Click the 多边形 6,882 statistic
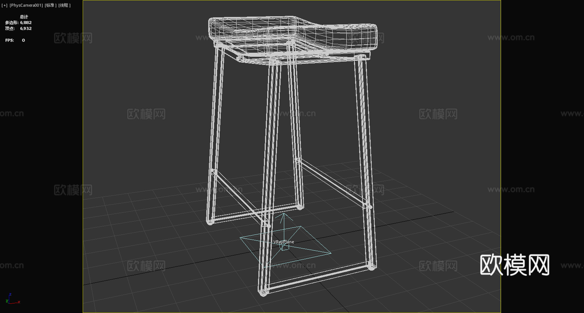 pyautogui.click(x=18, y=22)
